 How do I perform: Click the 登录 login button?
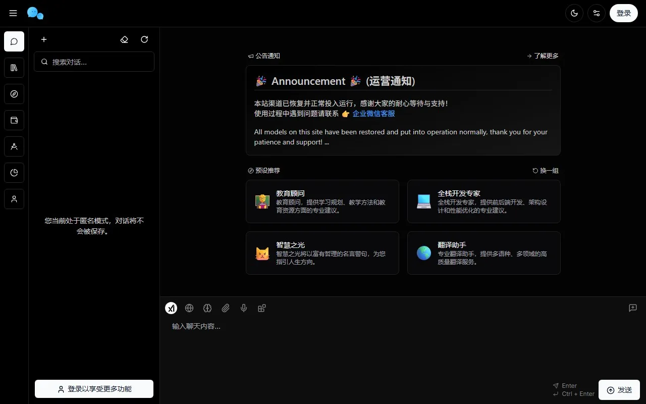[x=623, y=13]
